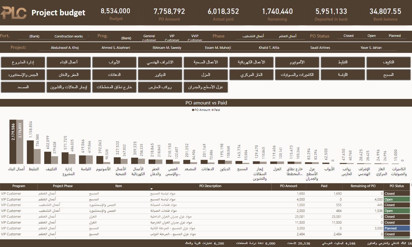Click the Actual paid 6,018,352 card
The height and width of the screenshot is (247, 412).
point(223,14)
